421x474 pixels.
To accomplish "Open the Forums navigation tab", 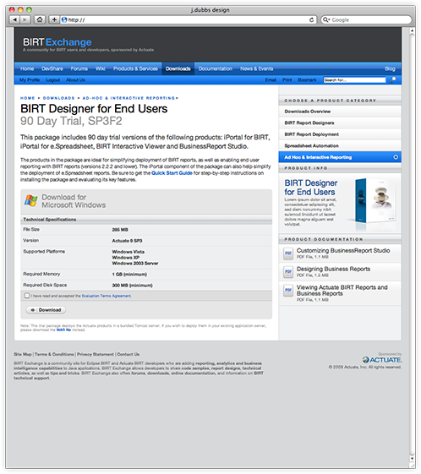I will [x=79, y=68].
